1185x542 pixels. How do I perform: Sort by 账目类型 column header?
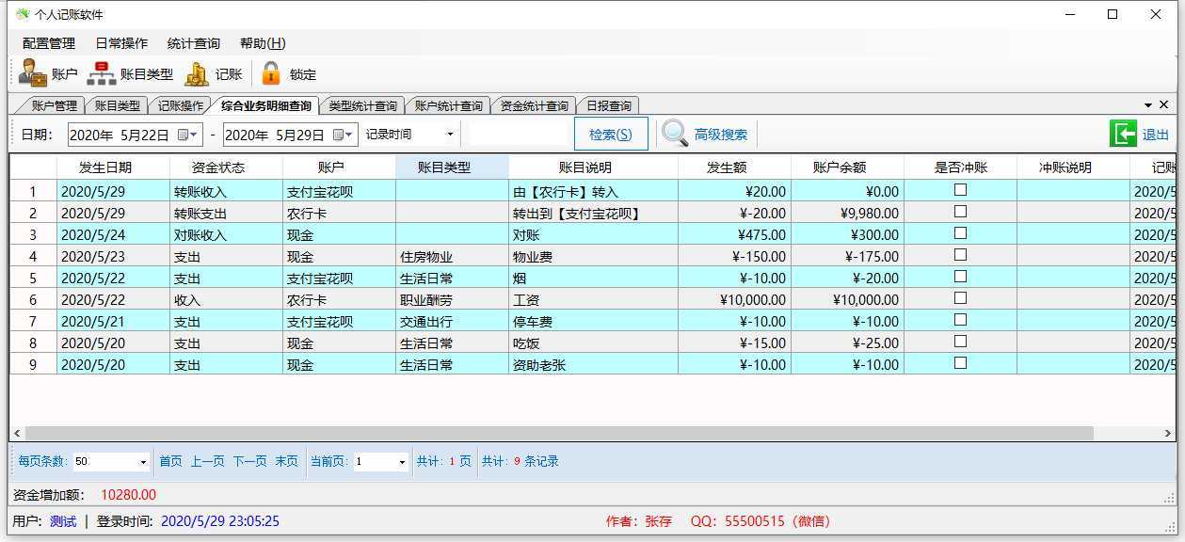click(x=452, y=167)
